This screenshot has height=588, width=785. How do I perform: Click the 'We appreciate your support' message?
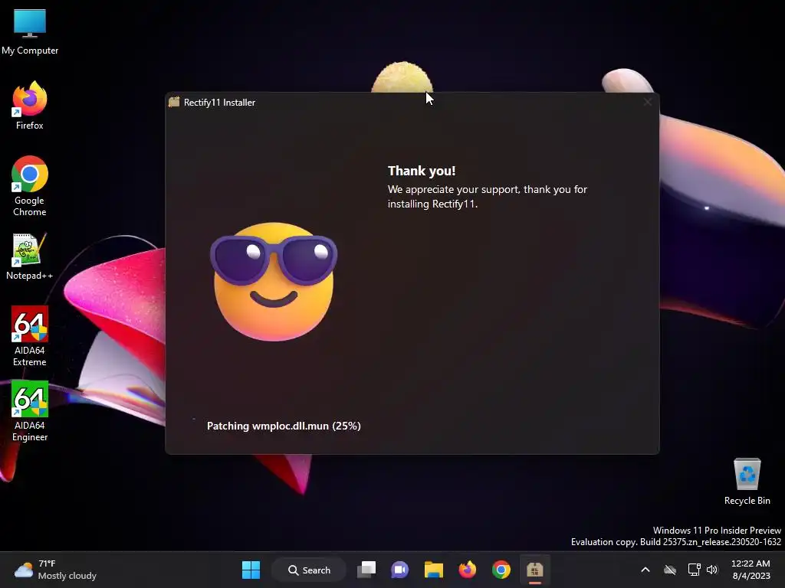coord(487,197)
